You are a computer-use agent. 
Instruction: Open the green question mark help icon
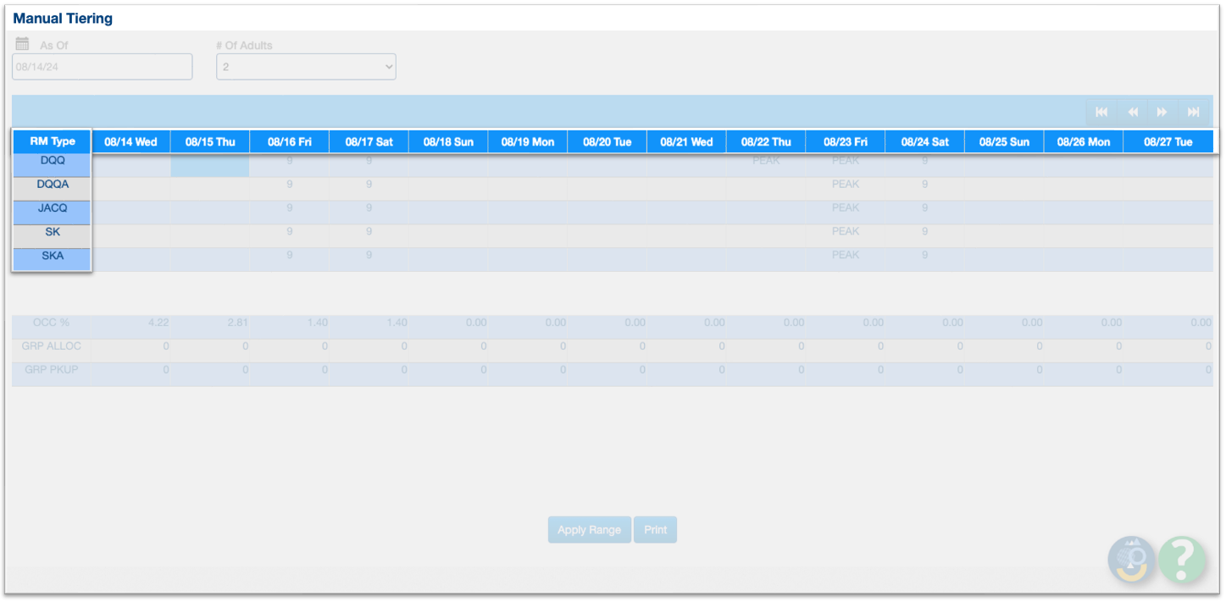[1182, 560]
